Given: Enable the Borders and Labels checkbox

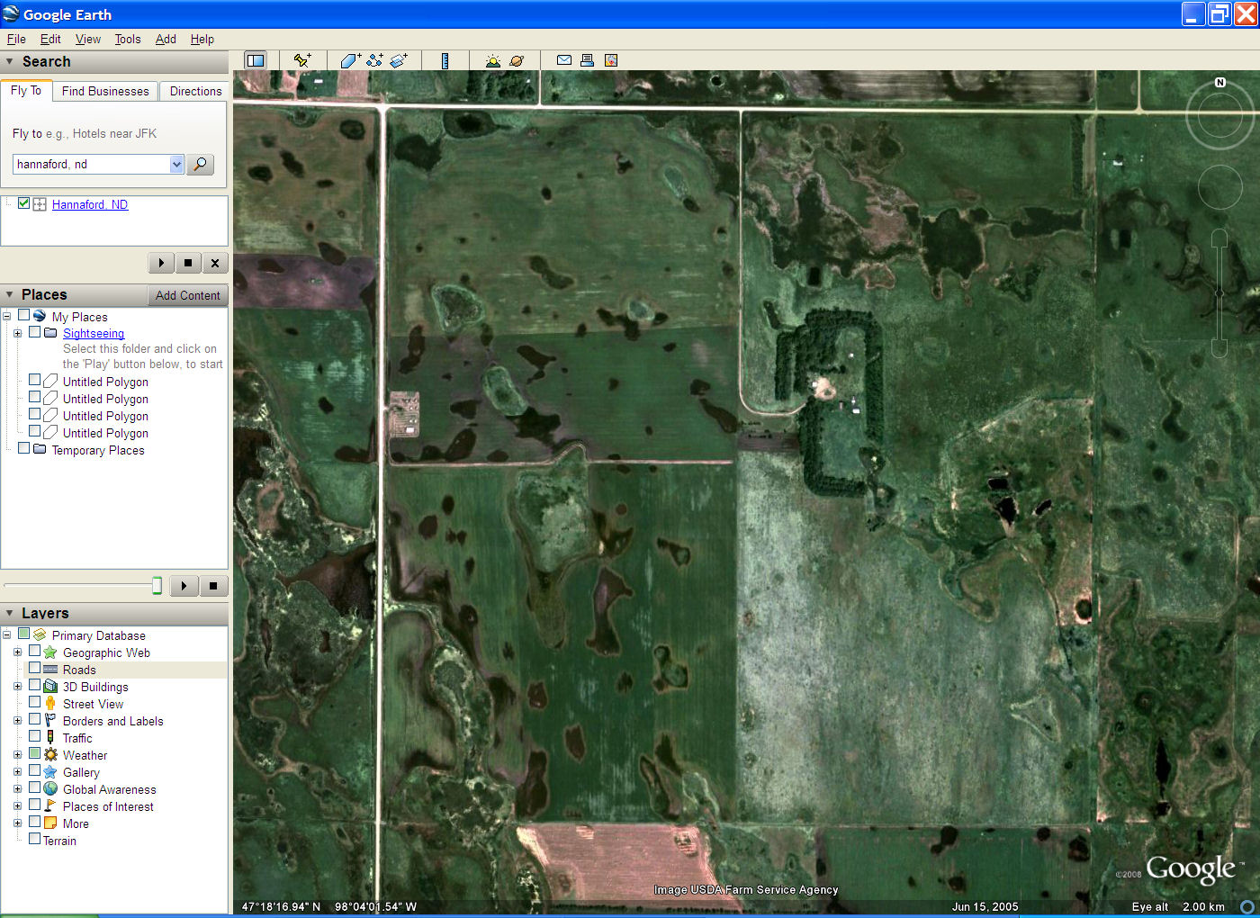Looking at the screenshot, I should tap(34, 719).
